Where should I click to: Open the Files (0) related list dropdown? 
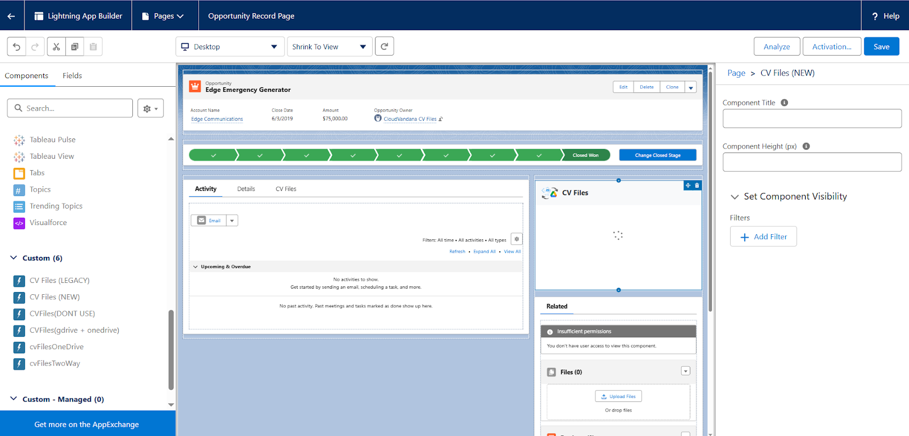point(686,371)
